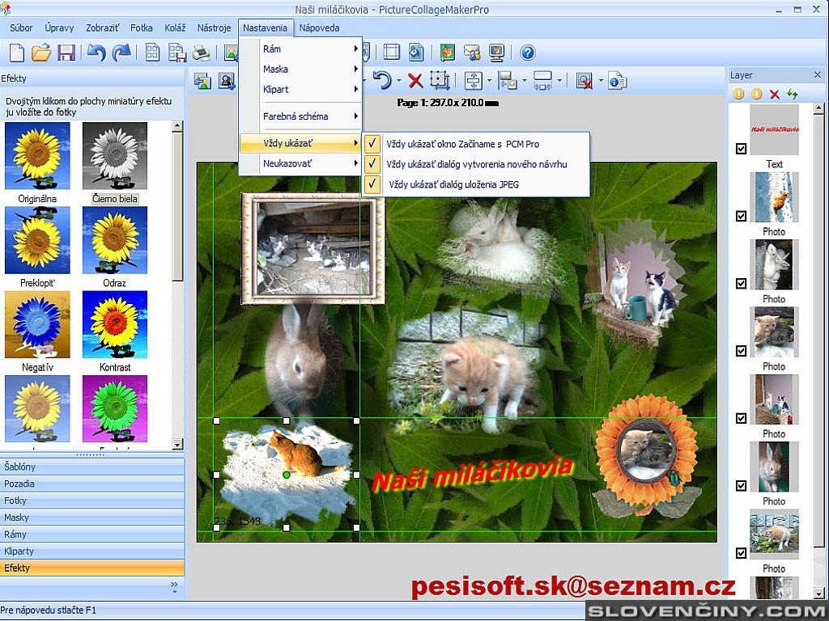Open dropdown arrow next to rotate icon
The height and width of the screenshot is (621, 829).
398,81
